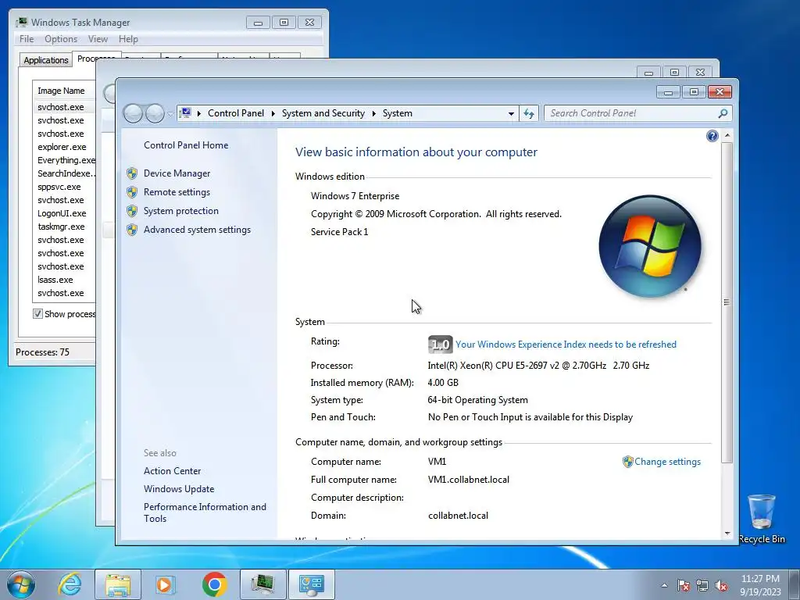
Task: Click System and Security breadcrumb
Action: 323,113
